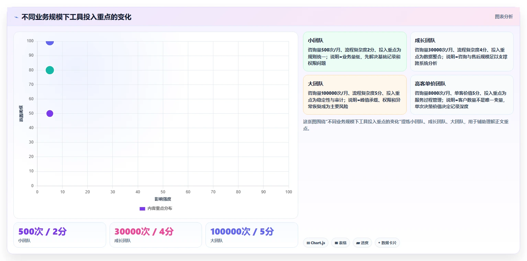Click the lightning icon beside the page title
This screenshot has height=261, width=527.
point(16,17)
